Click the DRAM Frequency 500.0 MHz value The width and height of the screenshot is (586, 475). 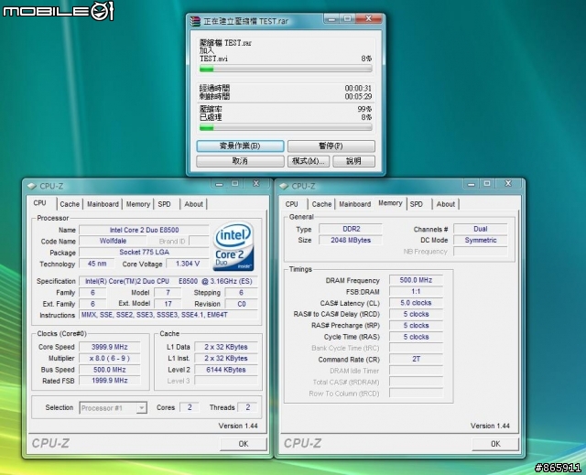tap(416, 280)
